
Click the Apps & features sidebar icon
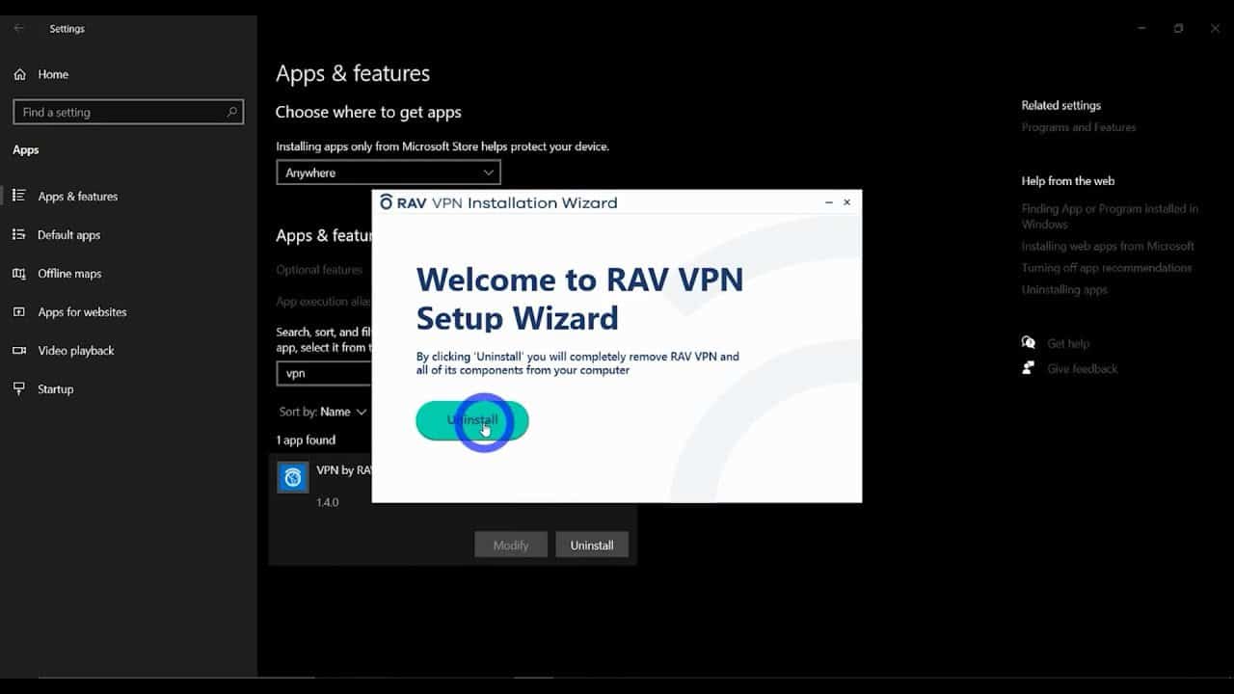click(x=19, y=196)
